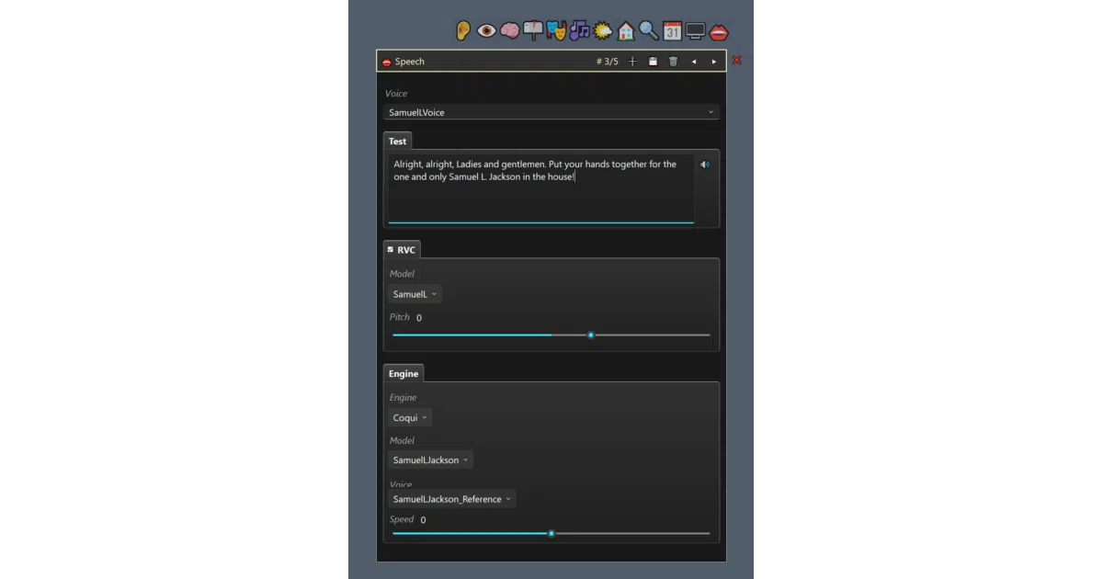Image resolution: width=1103 pixels, height=579 pixels.
Task: Open the eye vision module icon
Action: 486,30
